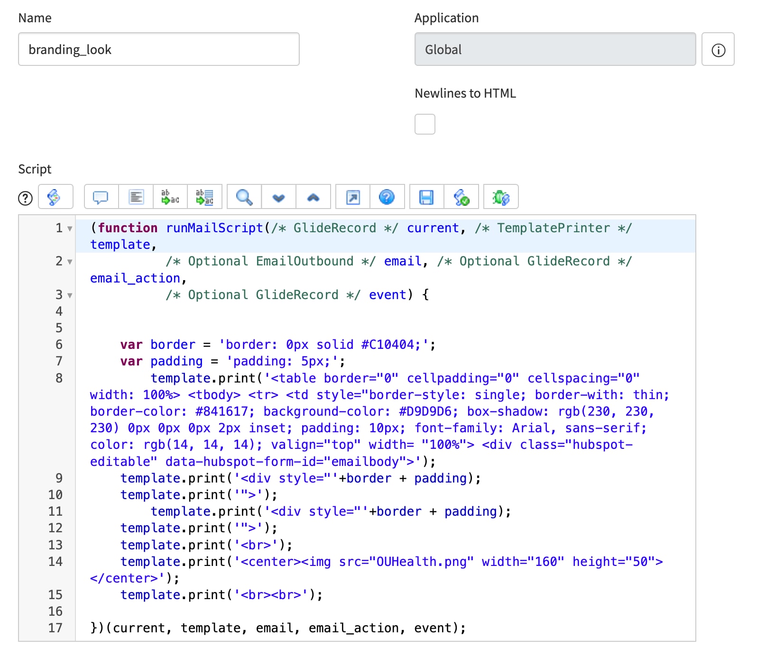Image resolution: width=757 pixels, height=656 pixels.
Task: Open the script debugger bug icon
Action: point(501,197)
